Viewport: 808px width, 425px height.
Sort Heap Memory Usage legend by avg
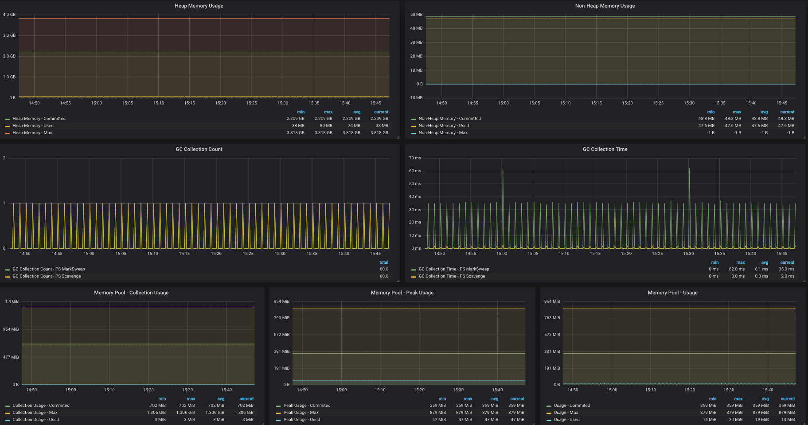pos(357,112)
